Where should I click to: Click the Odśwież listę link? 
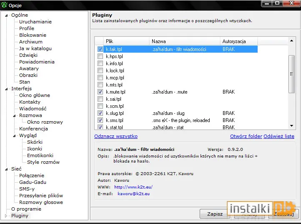279,136
